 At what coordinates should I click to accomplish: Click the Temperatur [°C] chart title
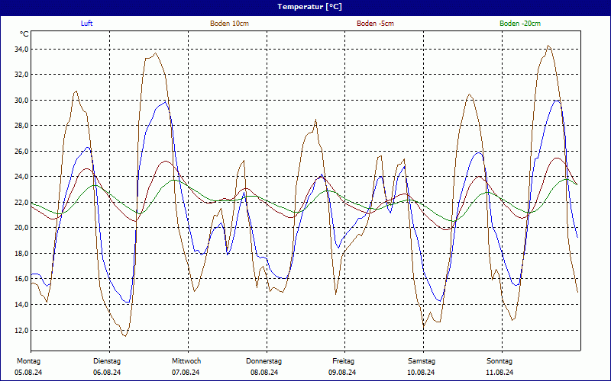pos(309,6)
